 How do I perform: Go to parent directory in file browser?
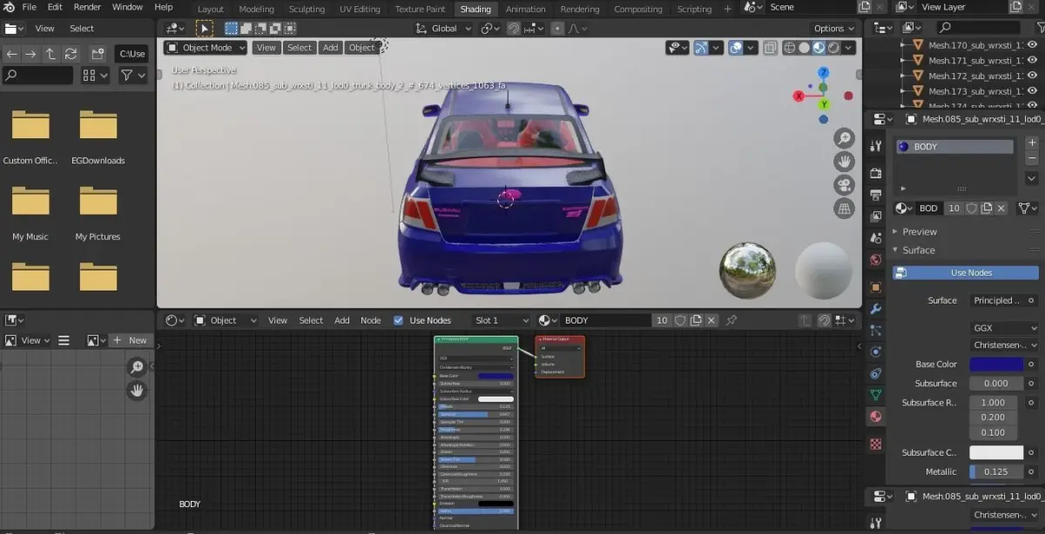(51, 54)
